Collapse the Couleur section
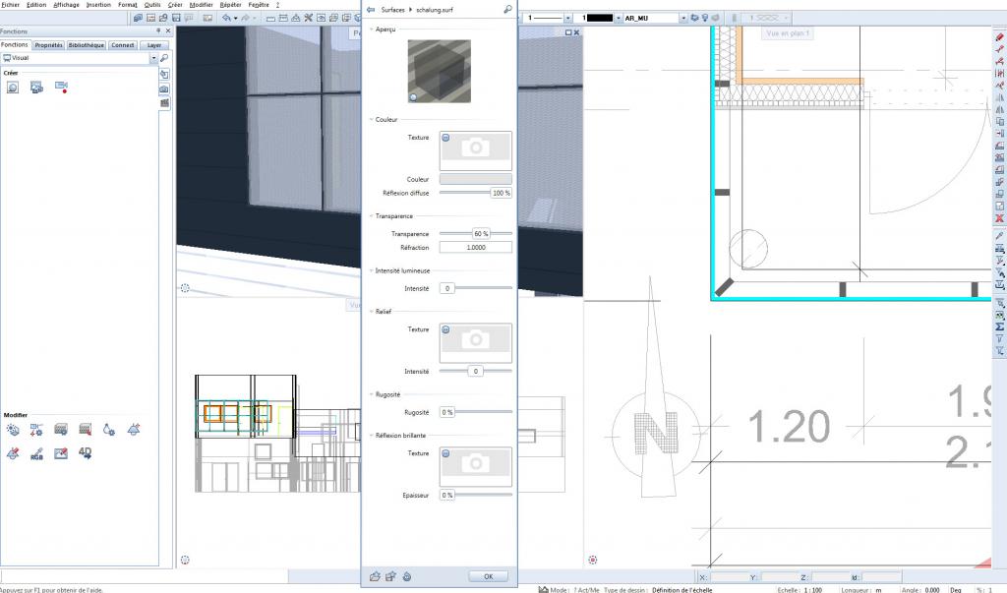The width and height of the screenshot is (1007, 593). click(372, 120)
